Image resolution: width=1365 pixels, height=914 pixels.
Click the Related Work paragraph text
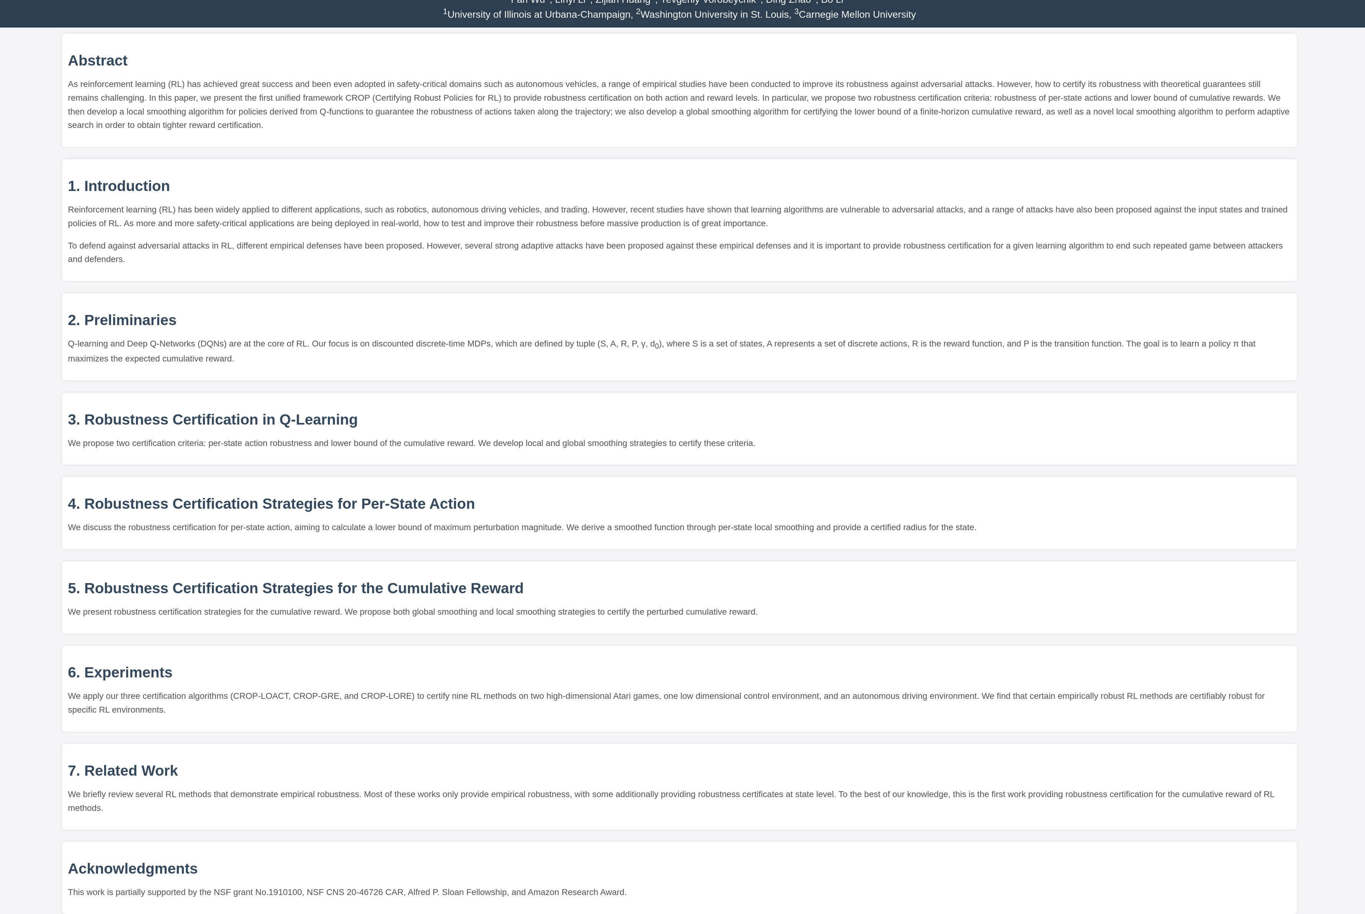click(x=670, y=801)
